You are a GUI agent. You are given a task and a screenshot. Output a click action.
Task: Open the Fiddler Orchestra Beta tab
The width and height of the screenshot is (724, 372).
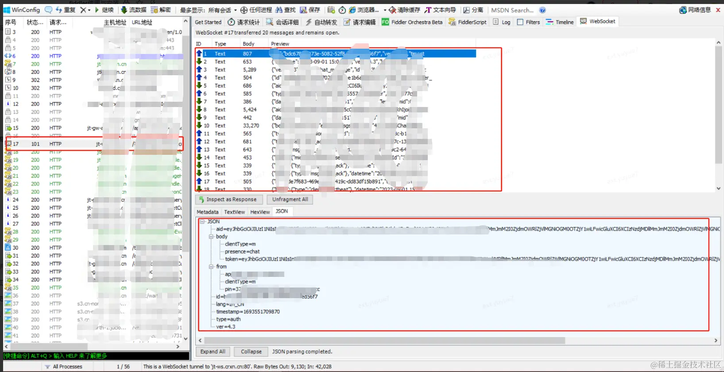[x=412, y=22]
